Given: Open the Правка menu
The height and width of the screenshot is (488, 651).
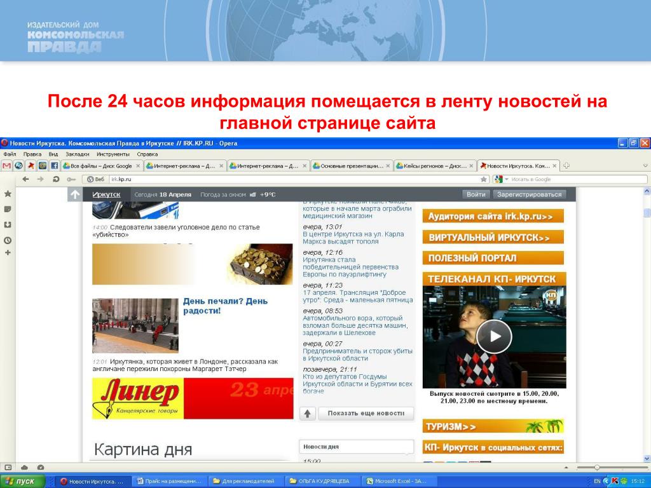Looking at the screenshot, I should [32, 154].
